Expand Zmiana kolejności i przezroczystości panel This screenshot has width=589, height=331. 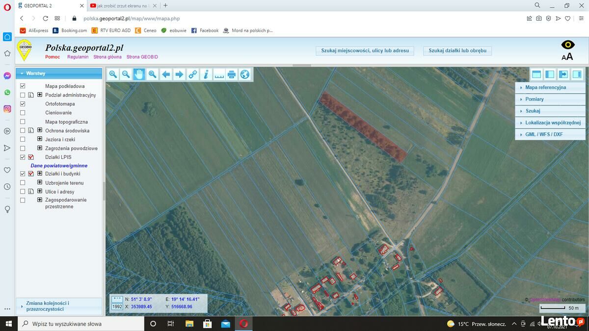pyautogui.click(x=59, y=306)
